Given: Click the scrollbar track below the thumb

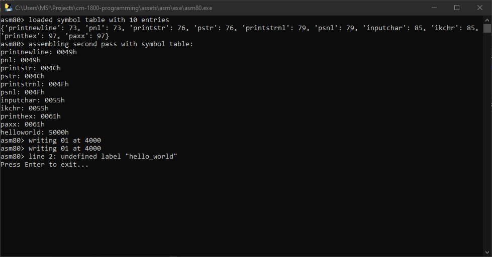Looking at the screenshot, I should coord(487,151).
